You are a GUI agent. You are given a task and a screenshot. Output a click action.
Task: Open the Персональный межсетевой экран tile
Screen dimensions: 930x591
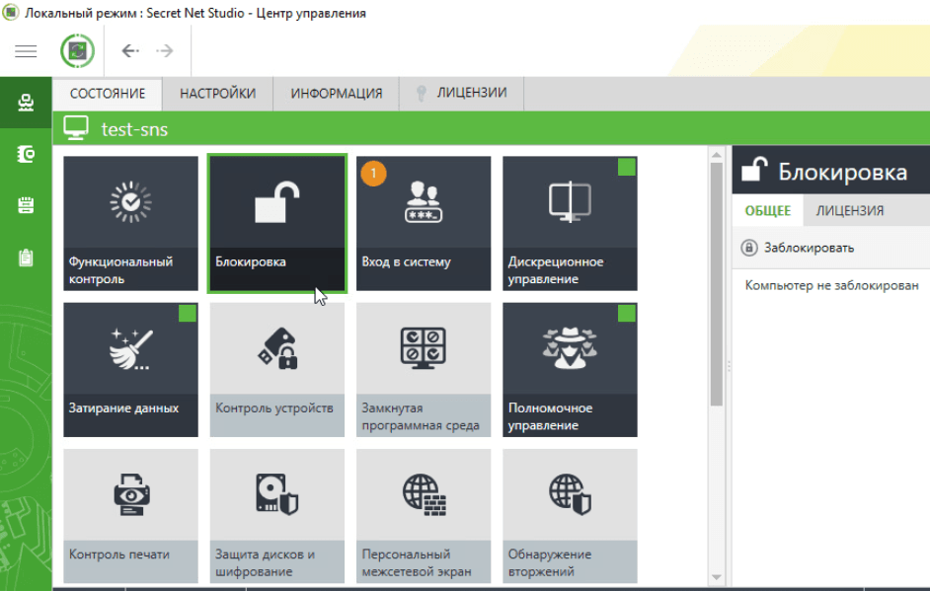point(423,515)
